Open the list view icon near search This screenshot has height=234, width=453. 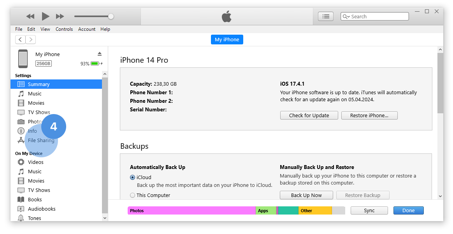[x=326, y=16]
